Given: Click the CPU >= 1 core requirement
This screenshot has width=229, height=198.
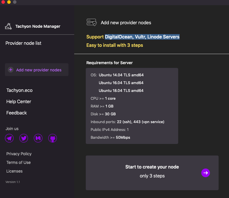Looking at the screenshot, I should coord(103,98).
